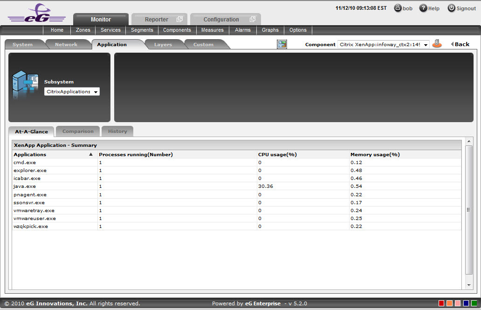Click the orange color swatch in footer
This screenshot has height=310, width=481.
(x=450, y=303)
